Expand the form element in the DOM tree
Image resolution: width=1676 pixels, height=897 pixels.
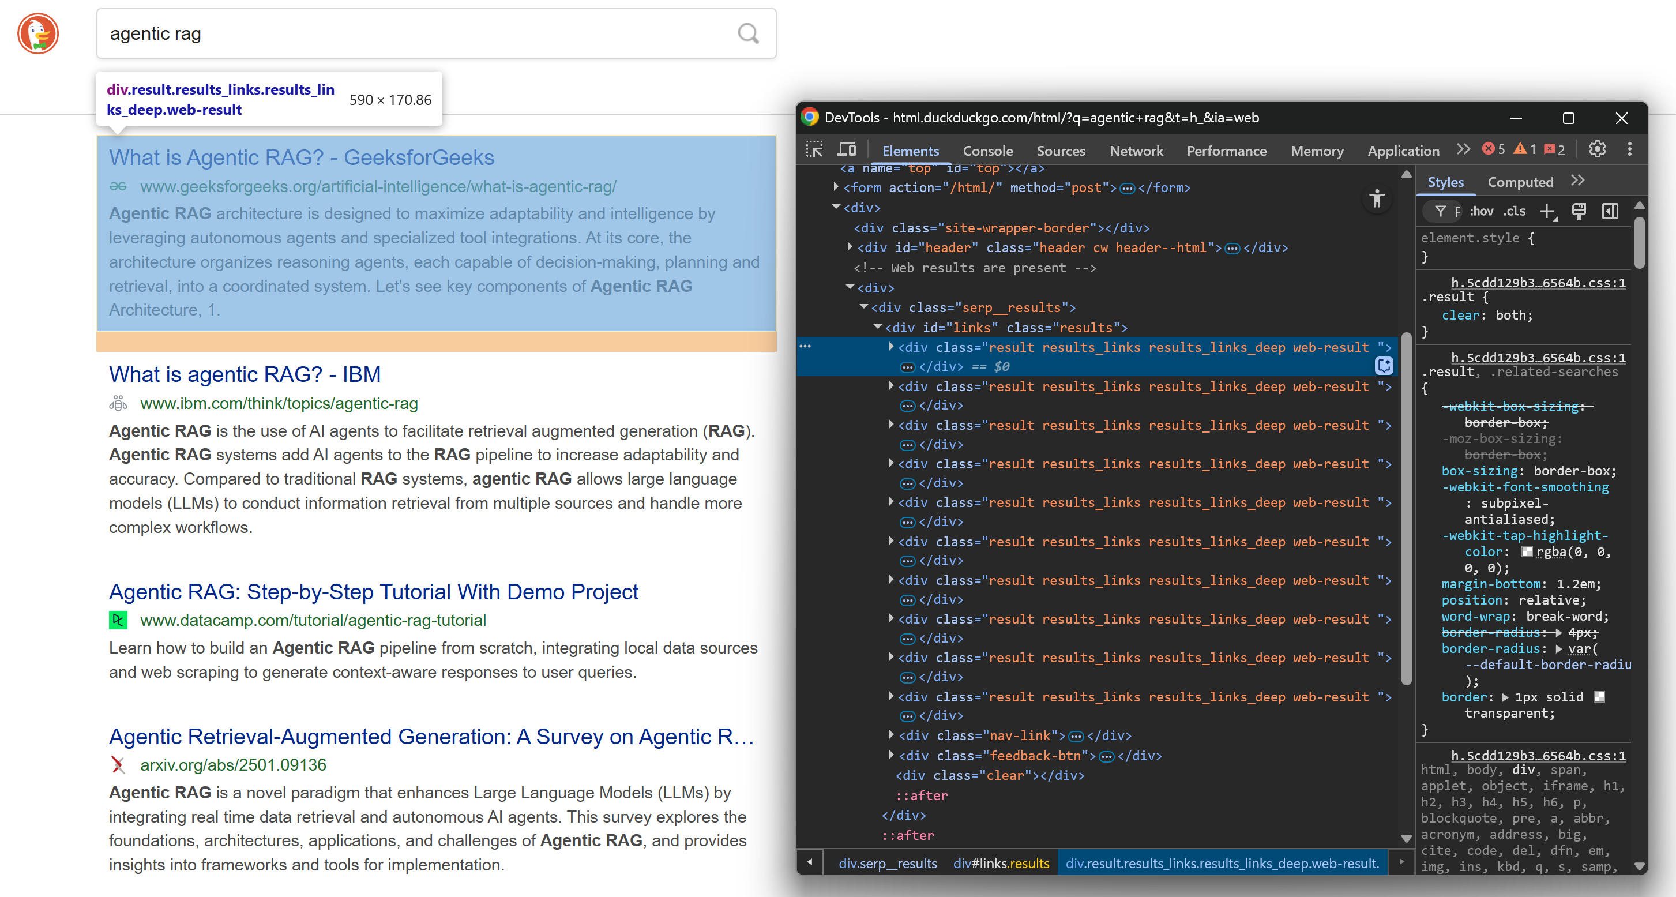pos(836,187)
